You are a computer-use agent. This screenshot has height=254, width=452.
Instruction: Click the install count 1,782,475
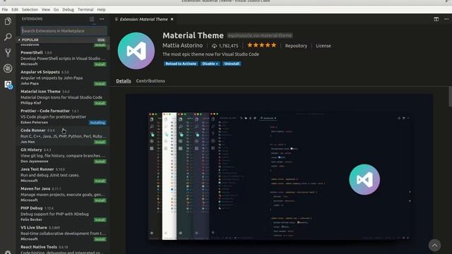pos(225,46)
